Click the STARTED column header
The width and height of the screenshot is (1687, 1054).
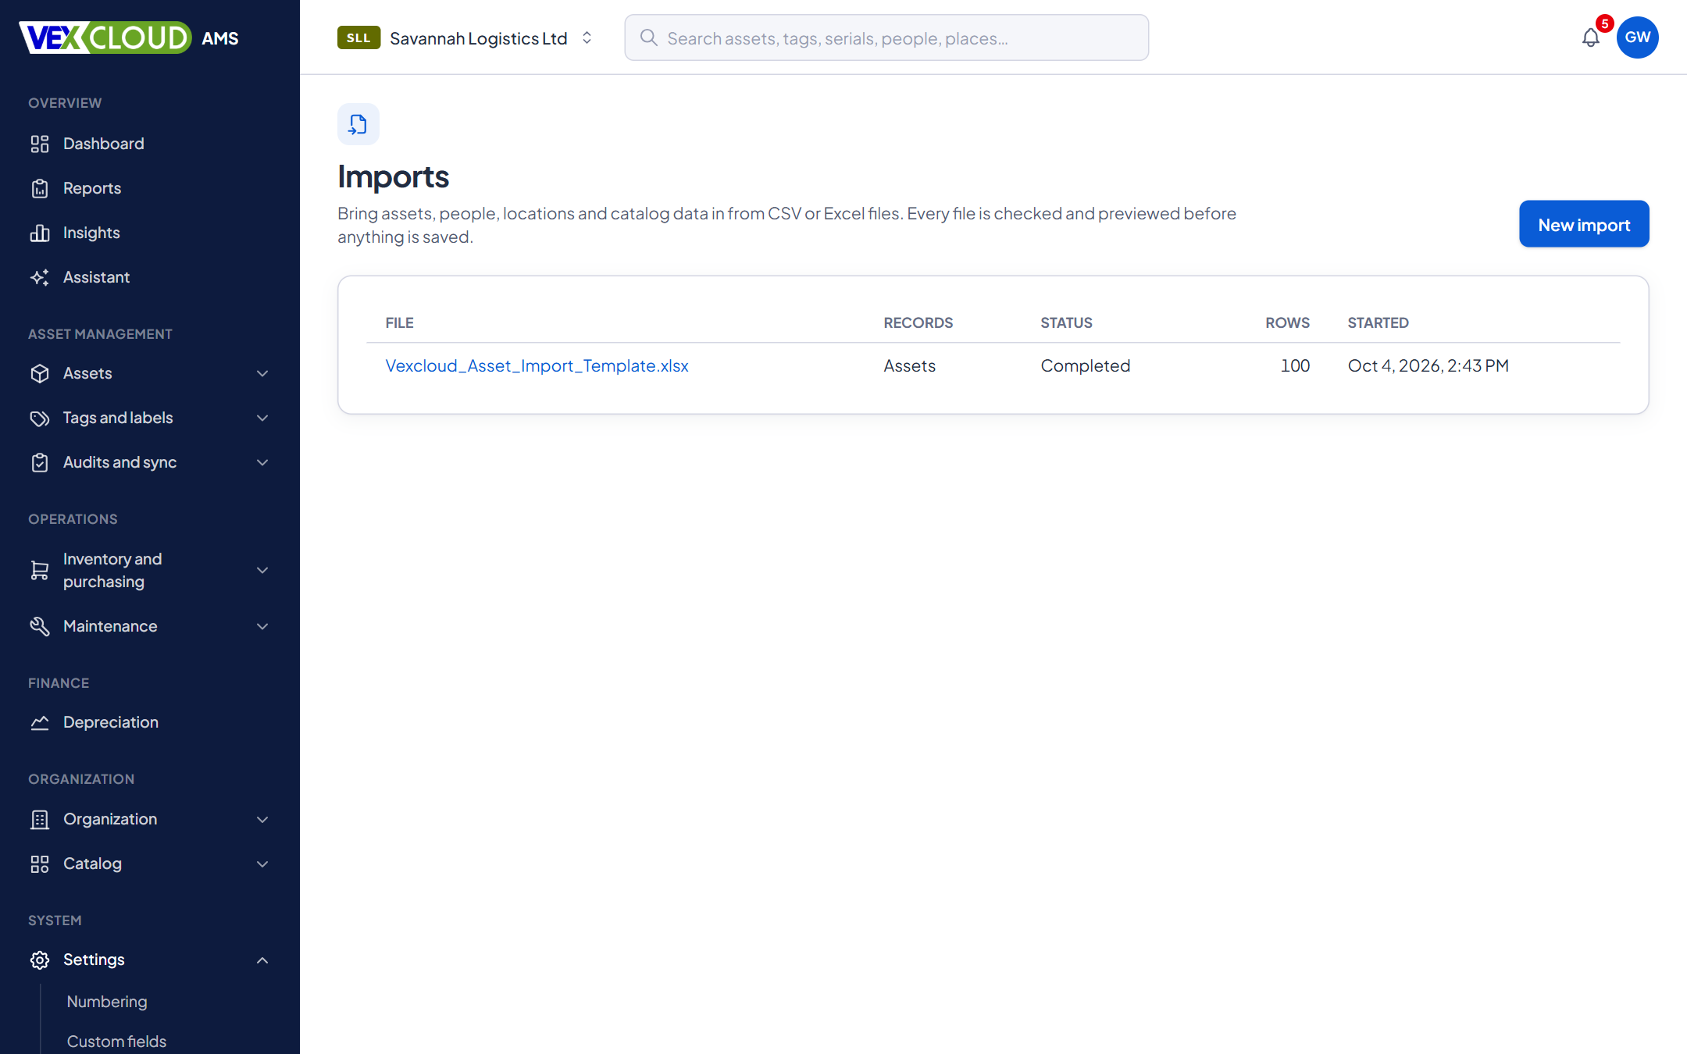(x=1378, y=322)
